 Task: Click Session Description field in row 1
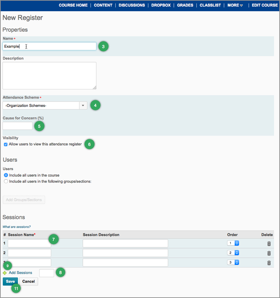pos(125,243)
